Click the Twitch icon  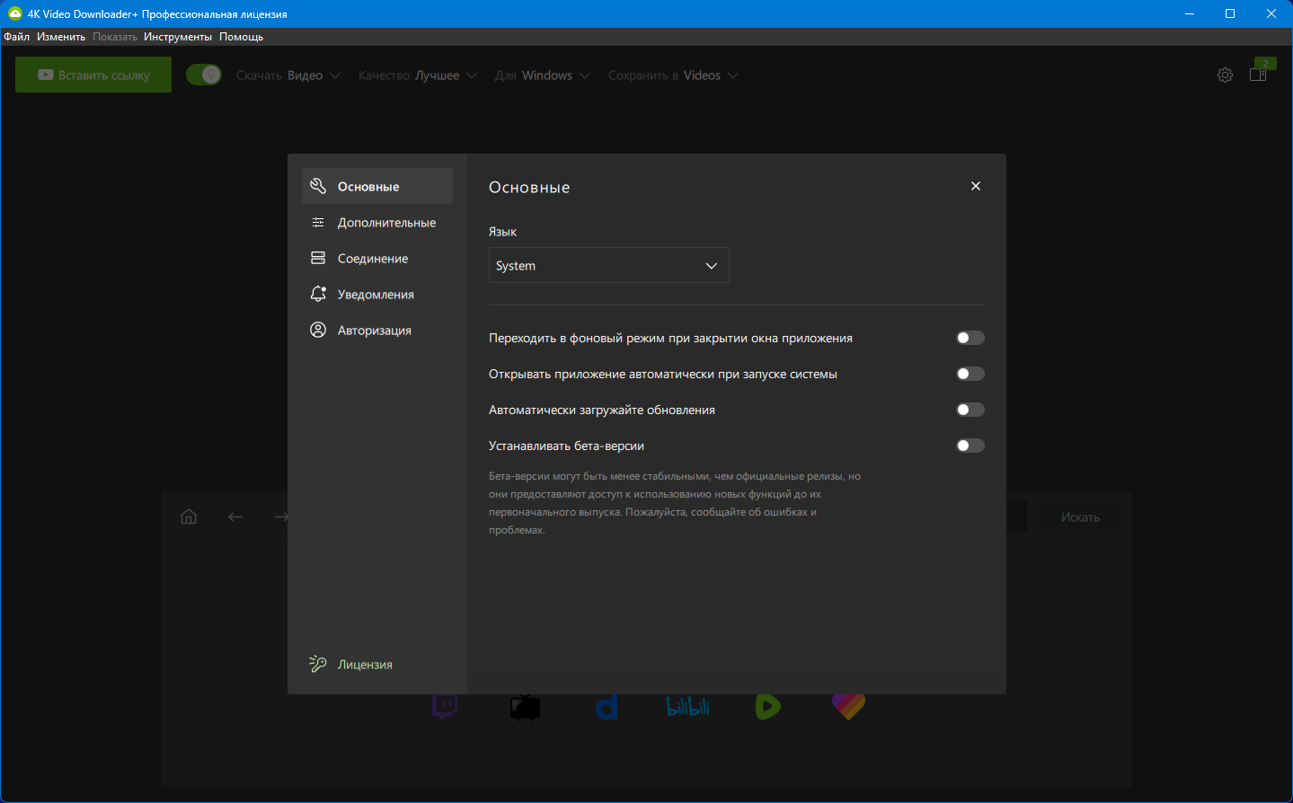tap(445, 706)
